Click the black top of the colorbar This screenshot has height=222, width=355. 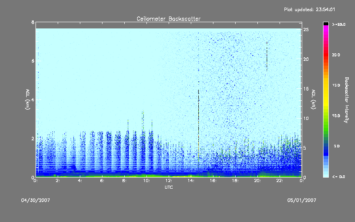coord(326,24)
